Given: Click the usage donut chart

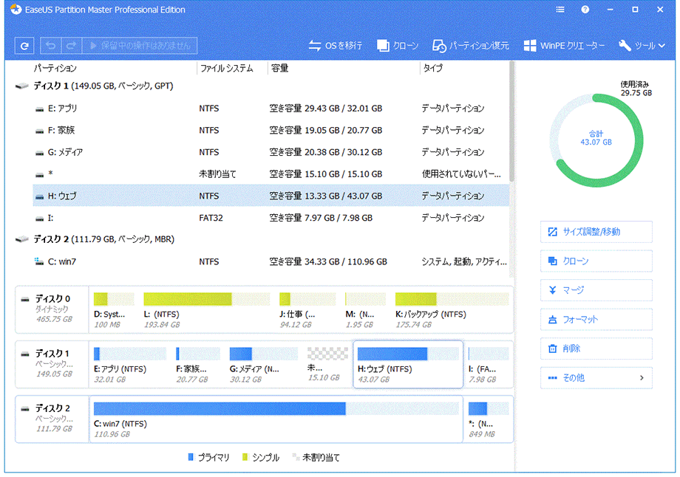Looking at the screenshot, I should click(x=596, y=140).
